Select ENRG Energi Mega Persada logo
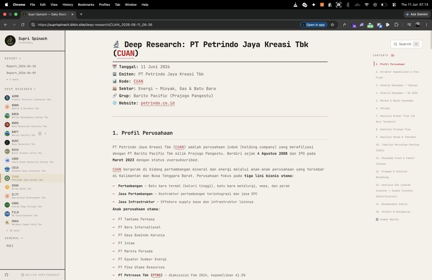 coord(7,205)
